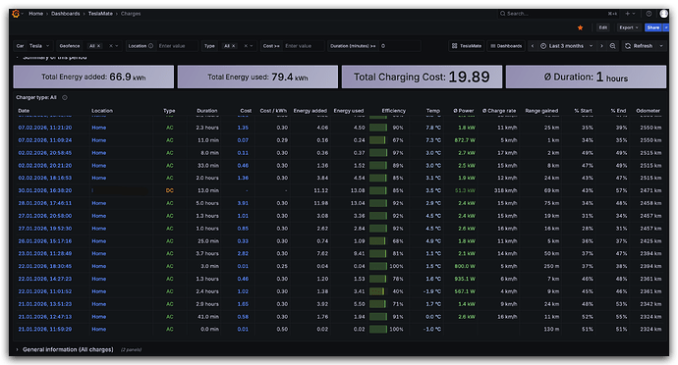Sort table by Location column header
The width and height of the screenshot is (678, 365).
tap(102, 111)
